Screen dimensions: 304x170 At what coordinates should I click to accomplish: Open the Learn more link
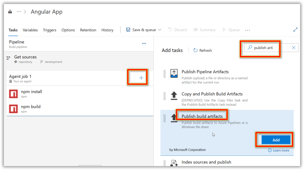click(x=281, y=150)
